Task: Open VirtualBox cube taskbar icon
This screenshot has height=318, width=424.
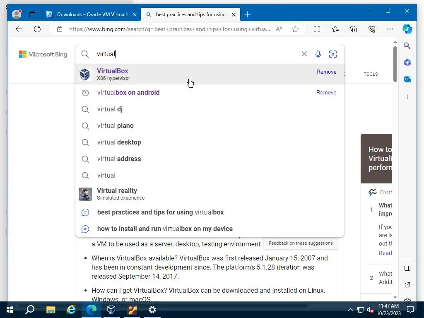Action: coord(111,310)
